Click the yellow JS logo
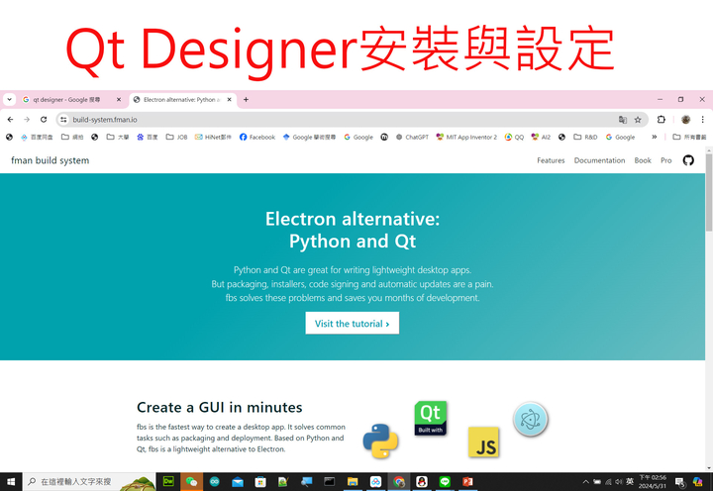This screenshot has height=491, width=713. [x=484, y=443]
